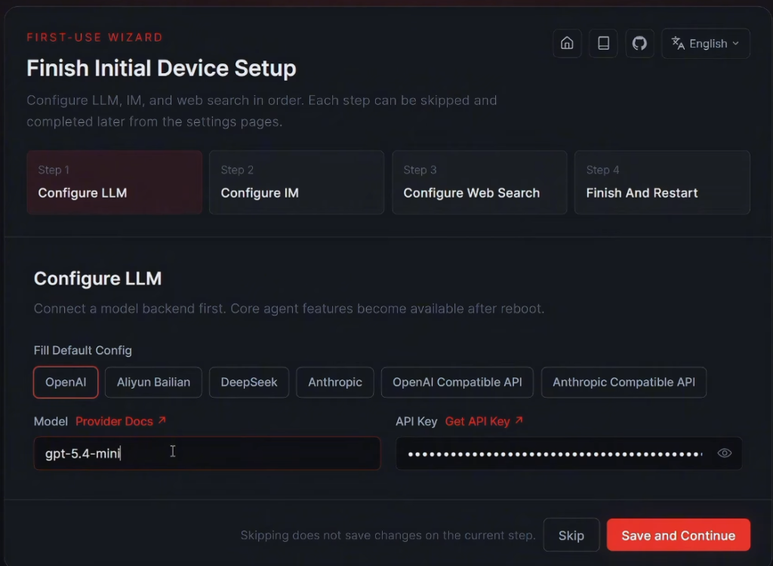773x566 pixels.
Task: Open the GitHub icon link
Action: [639, 43]
